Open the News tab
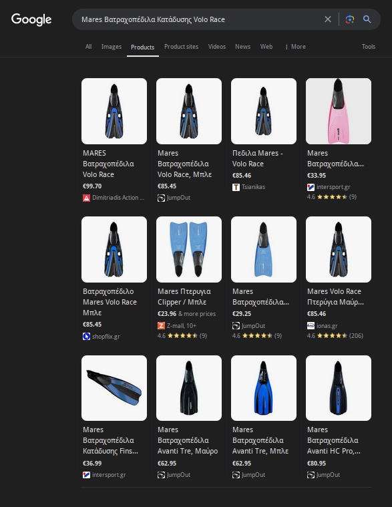Viewport: 392px width, 507px height. pos(242,47)
